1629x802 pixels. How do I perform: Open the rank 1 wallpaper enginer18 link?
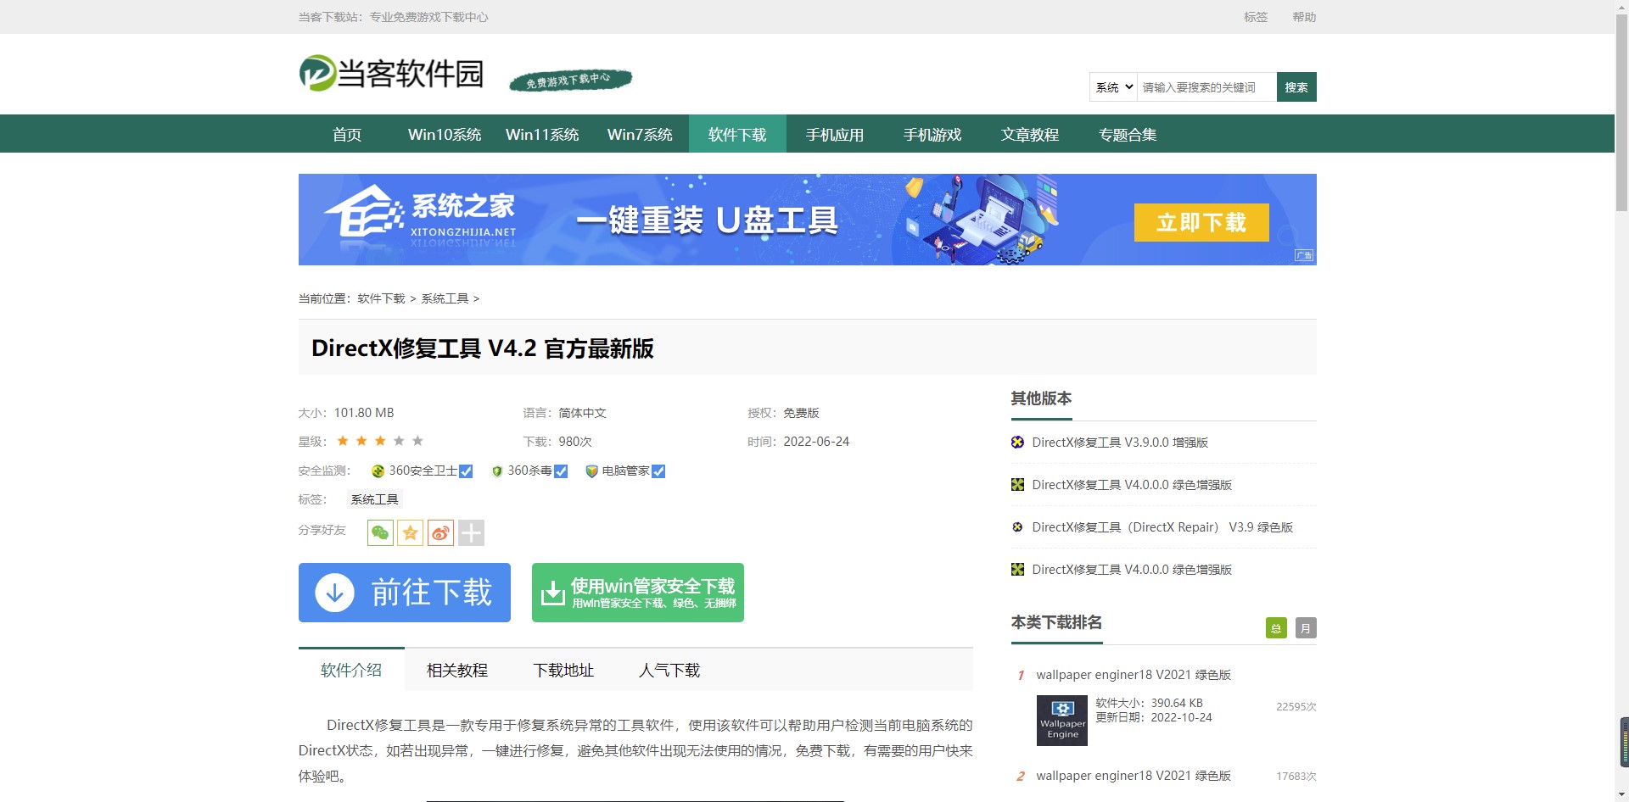coord(1134,675)
